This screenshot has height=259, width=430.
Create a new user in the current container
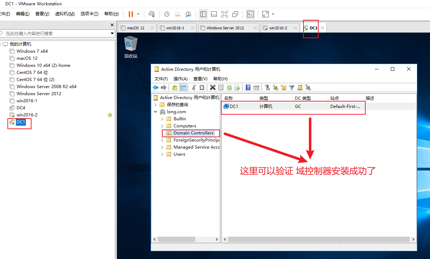[x=267, y=87]
